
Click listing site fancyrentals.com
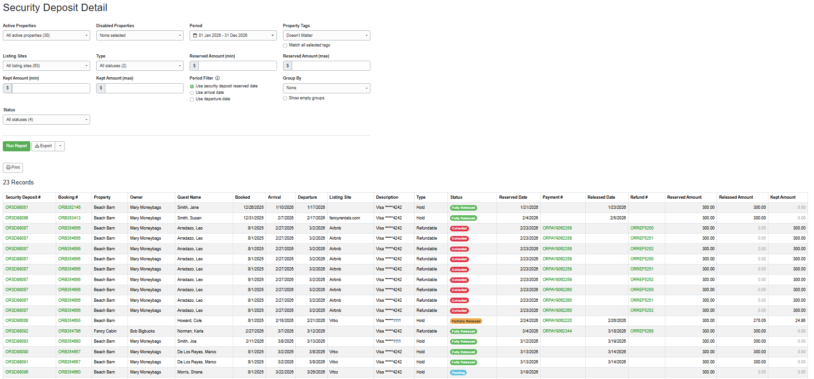click(345, 218)
